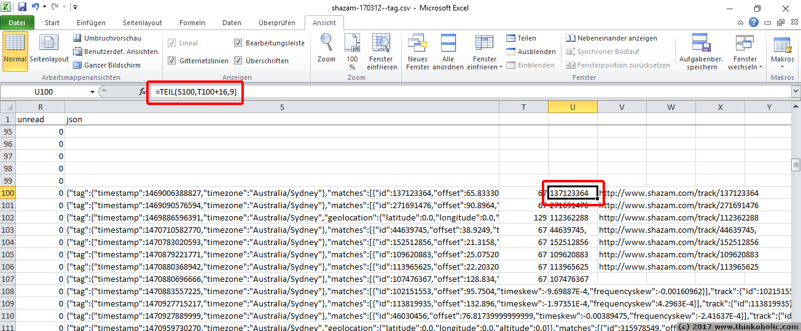Screen dimensions: 801x331
Task: Switch to the Überprüfen tab
Action: [x=277, y=23]
